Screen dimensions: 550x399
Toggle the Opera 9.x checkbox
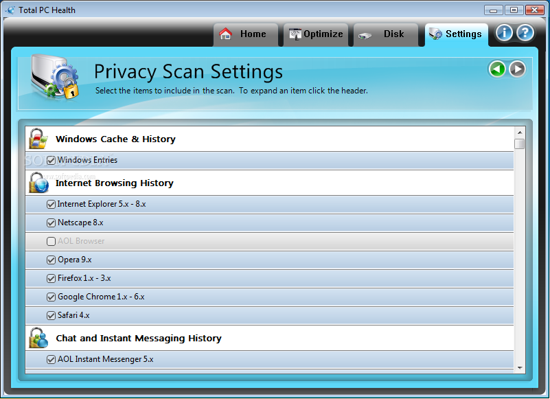tap(51, 260)
